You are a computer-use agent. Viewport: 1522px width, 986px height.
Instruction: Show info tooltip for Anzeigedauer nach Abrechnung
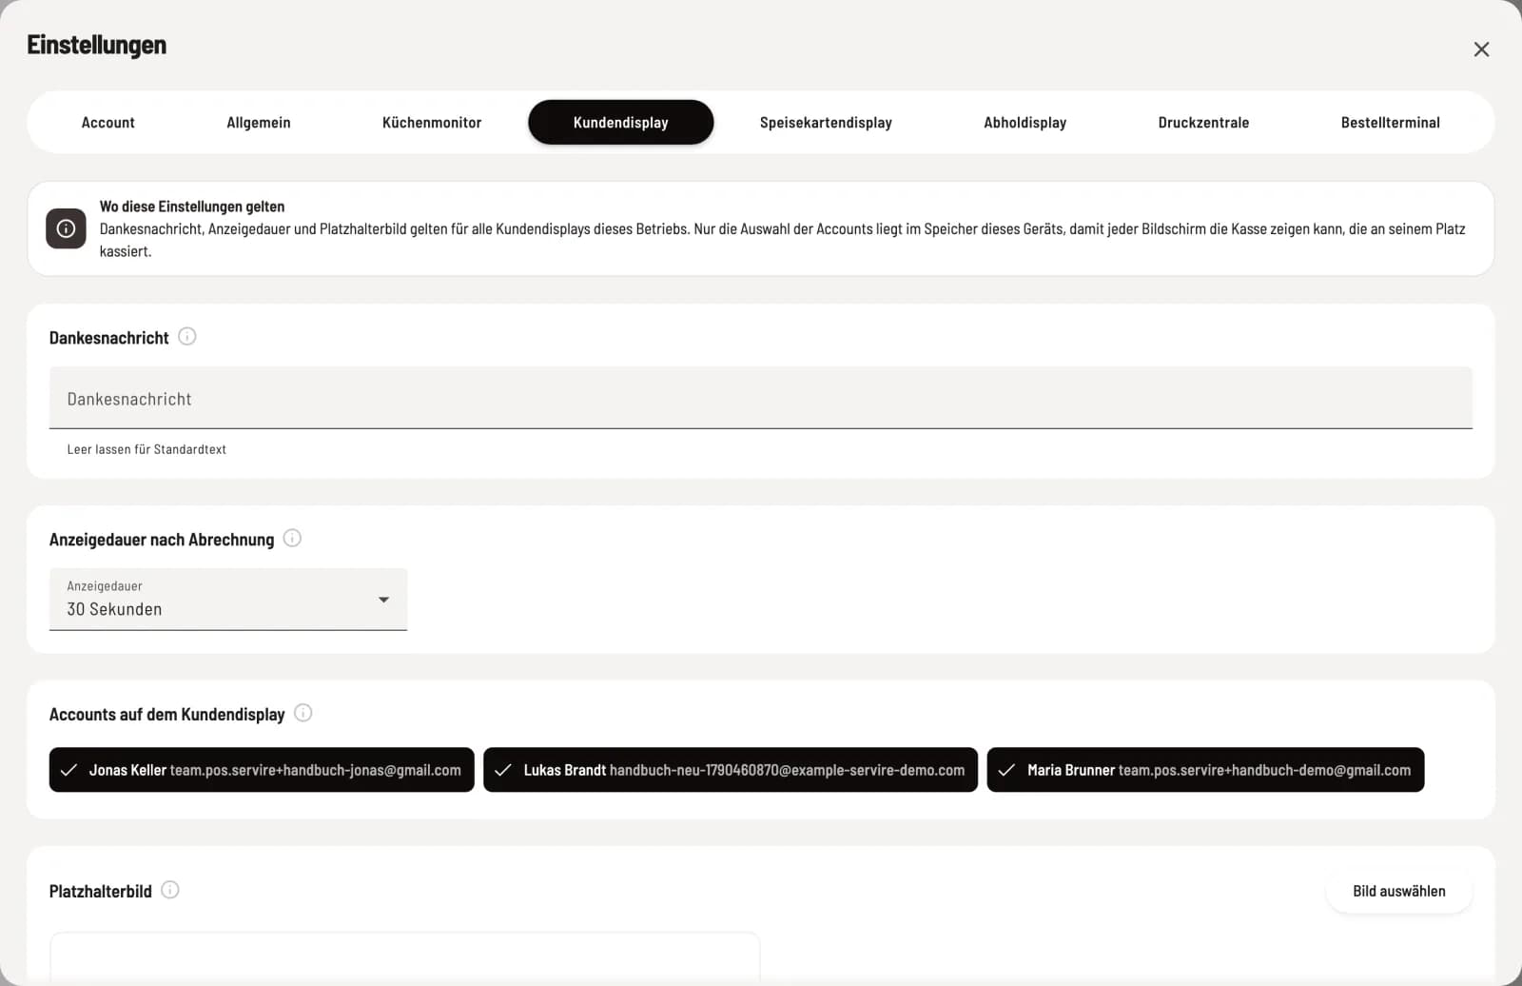click(293, 538)
